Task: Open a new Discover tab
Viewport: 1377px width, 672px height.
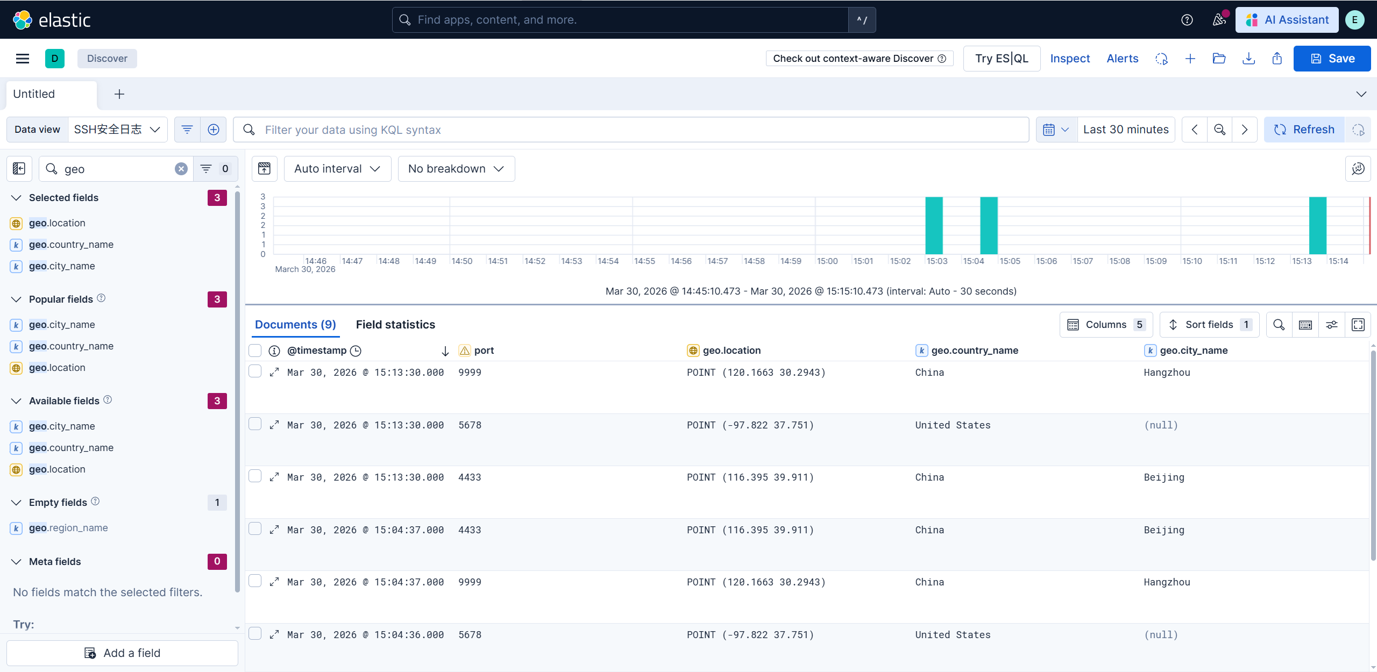Action: [x=119, y=94]
